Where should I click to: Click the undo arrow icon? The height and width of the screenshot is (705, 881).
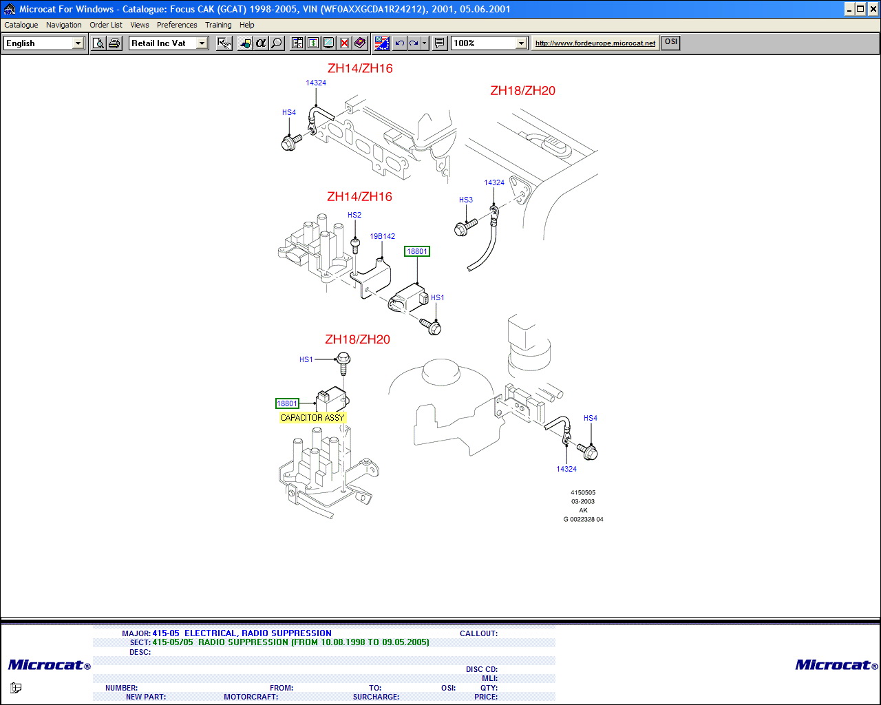tap(399, 43)
